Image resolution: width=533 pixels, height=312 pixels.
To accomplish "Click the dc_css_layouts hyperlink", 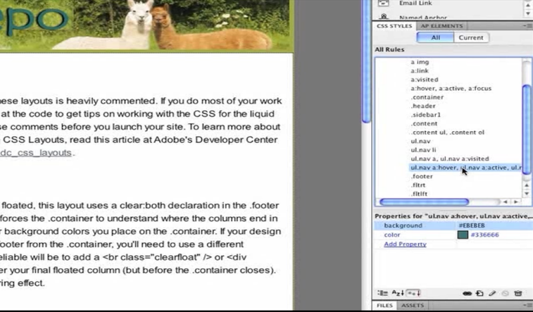I will pyautogui.click(x=36, y=152).
